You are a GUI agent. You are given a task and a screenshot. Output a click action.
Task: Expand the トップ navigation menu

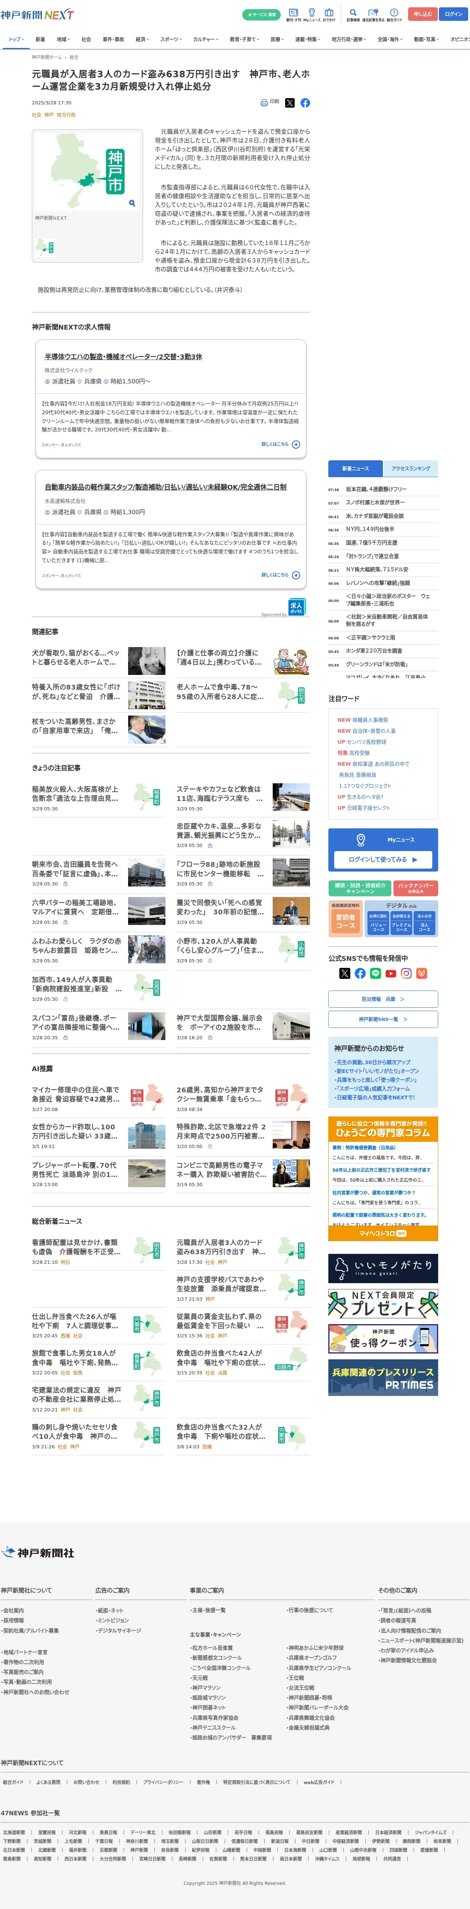coord(16,39)
